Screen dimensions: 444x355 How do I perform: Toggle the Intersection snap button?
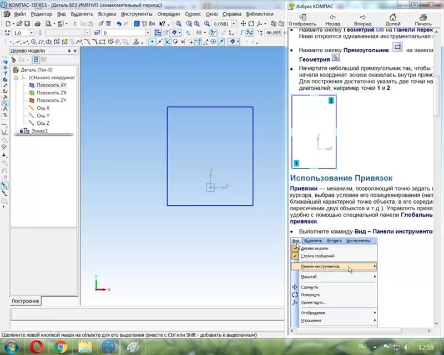click(168, 42)
